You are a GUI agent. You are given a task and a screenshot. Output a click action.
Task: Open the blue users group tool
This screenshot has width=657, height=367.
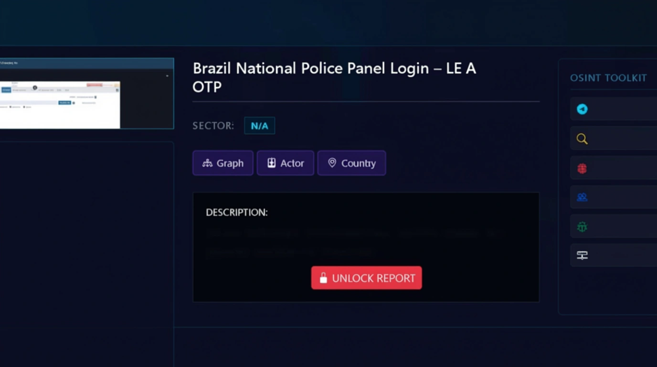tap(582, 197)
